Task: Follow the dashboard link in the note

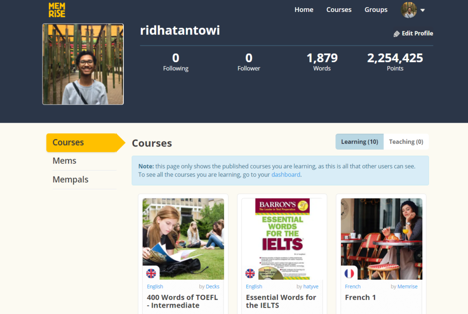Action: 286,174
